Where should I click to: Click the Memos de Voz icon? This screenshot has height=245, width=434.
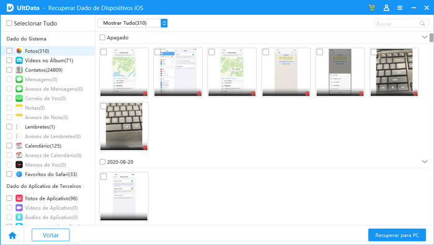tap(19, 165)
